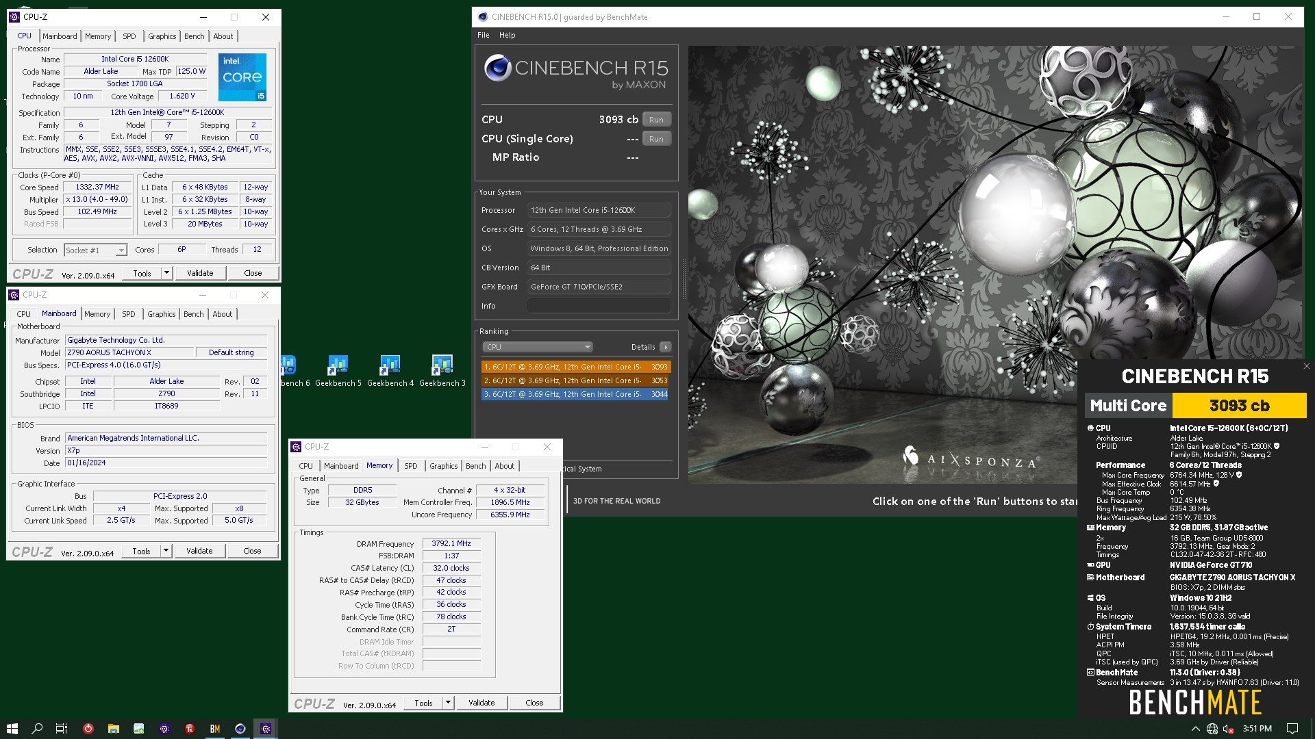Expand ranking Details arrow in Cinebench
Viewport: 1315px width, 739px height.
coord(665,347)
